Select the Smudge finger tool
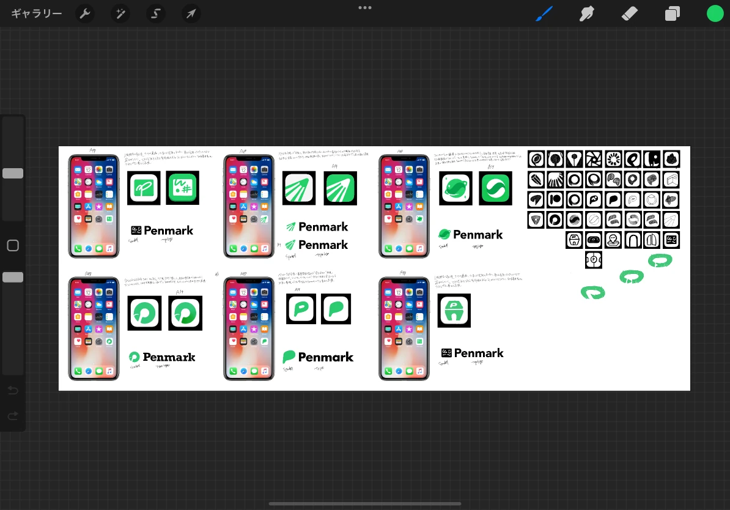The width and height of the screenshot is (730, 510). click(587, 13)
